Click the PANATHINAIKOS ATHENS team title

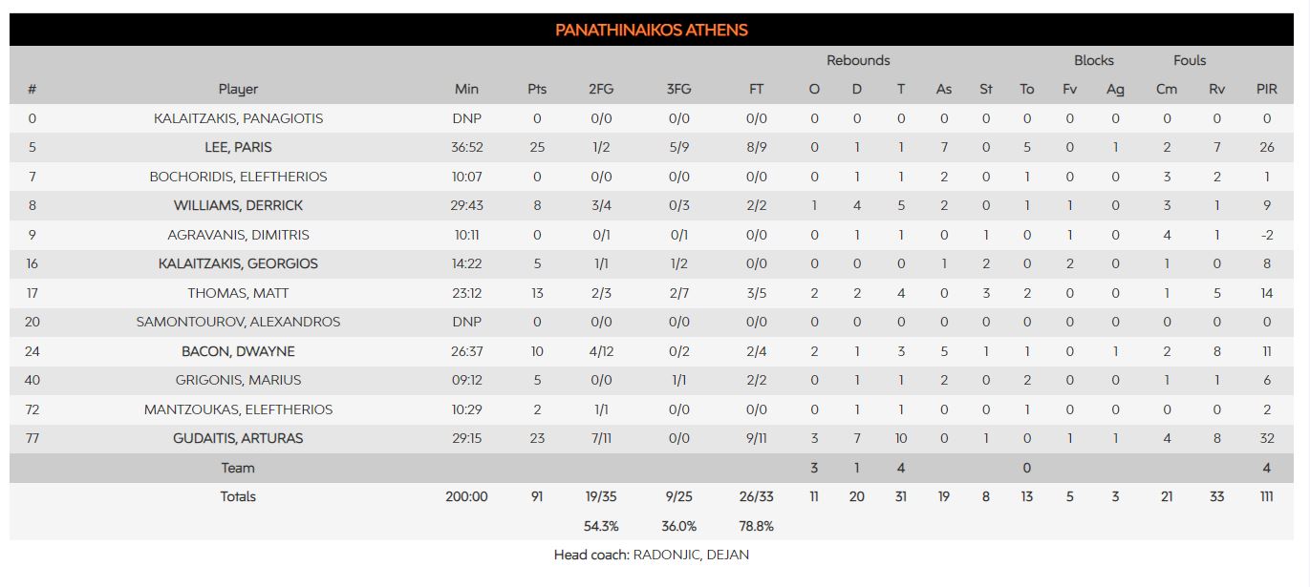pyautogui.click(x=652, y=30)
